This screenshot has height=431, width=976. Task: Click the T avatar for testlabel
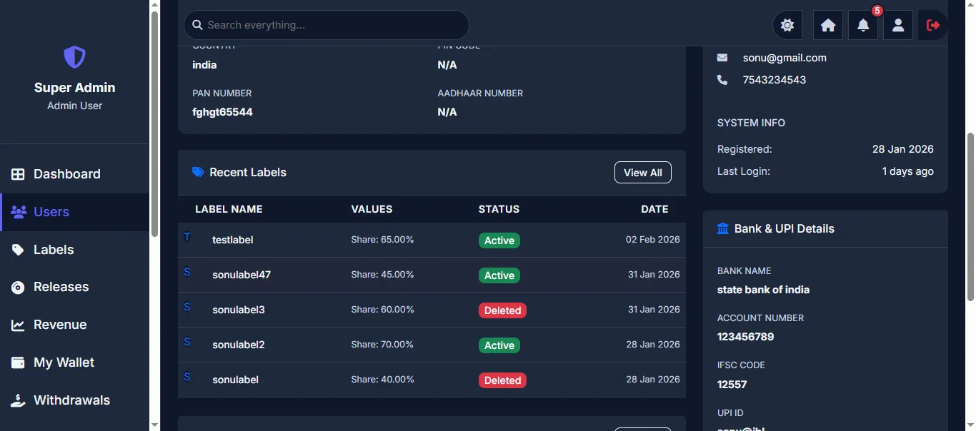coord(187,237)
